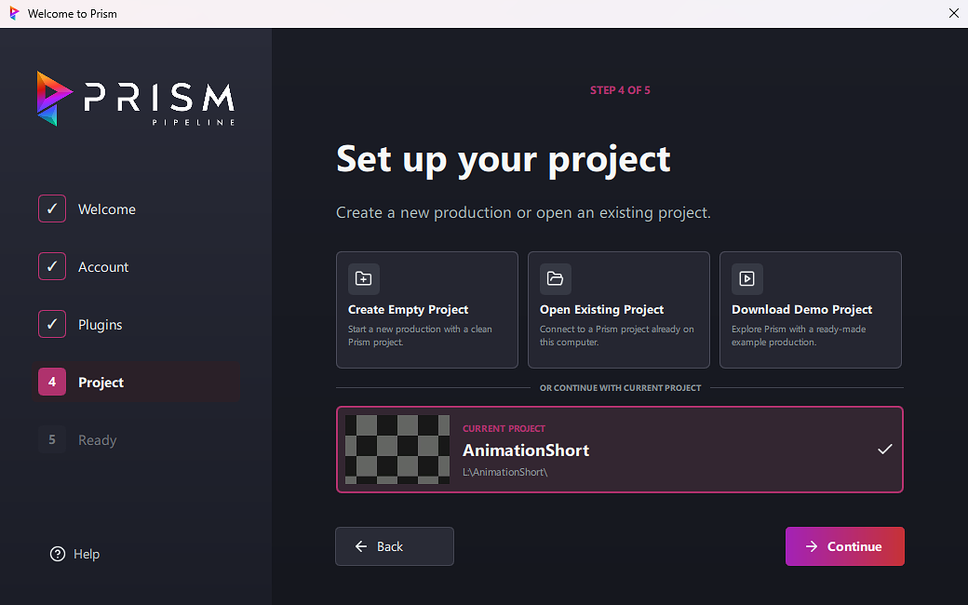Close the Welcome to Prism window

(953, 13)
